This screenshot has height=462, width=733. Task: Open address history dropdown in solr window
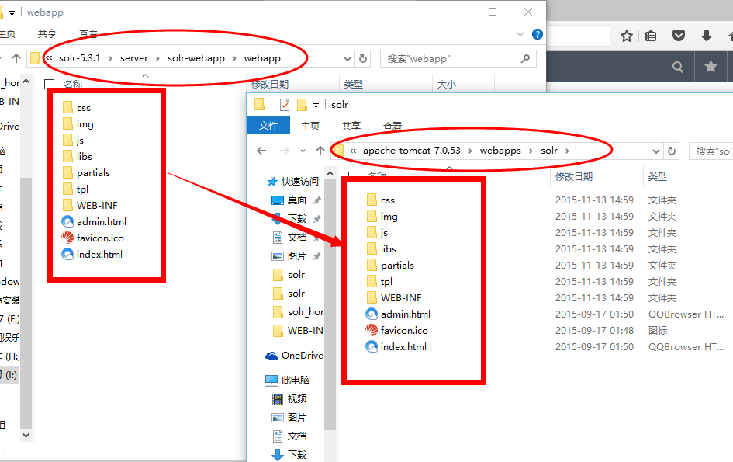656,151
